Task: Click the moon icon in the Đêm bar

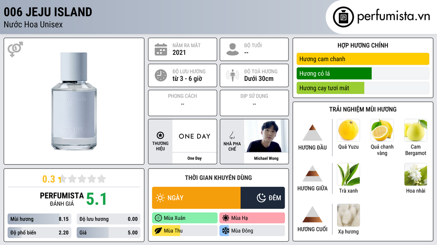Action: [261, 198]
